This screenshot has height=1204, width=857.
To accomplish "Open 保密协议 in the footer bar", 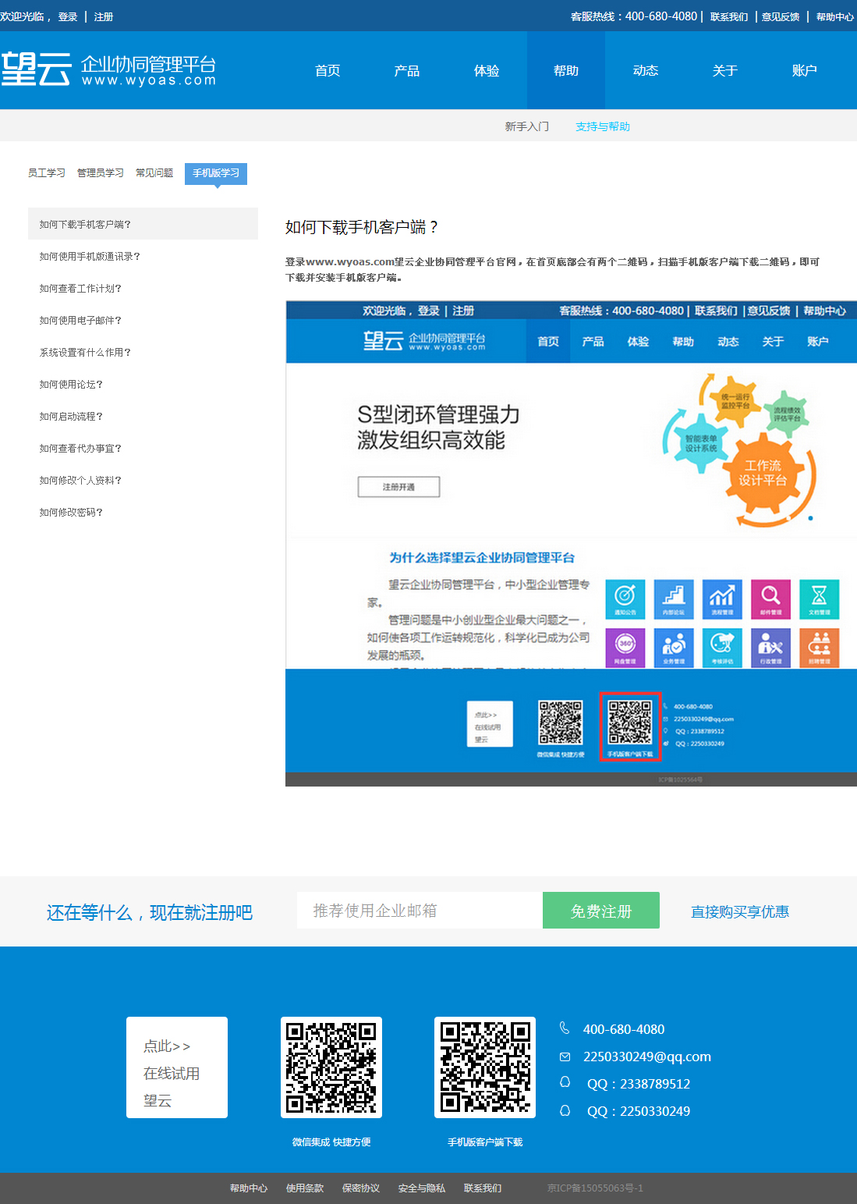I will pyautogui.click(x=361, y=1188).
